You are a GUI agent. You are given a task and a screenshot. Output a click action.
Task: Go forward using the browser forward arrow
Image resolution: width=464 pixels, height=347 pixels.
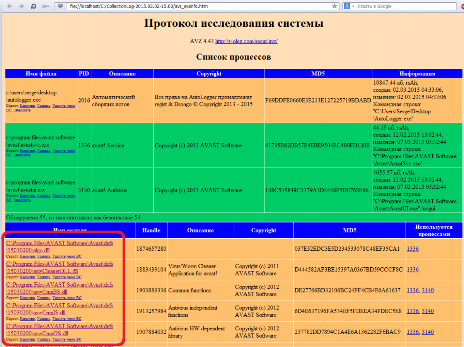(21, 6)
